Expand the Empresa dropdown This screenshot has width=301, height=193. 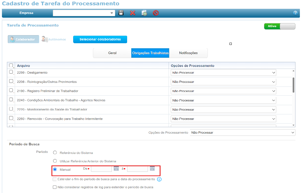pos(84,13)
